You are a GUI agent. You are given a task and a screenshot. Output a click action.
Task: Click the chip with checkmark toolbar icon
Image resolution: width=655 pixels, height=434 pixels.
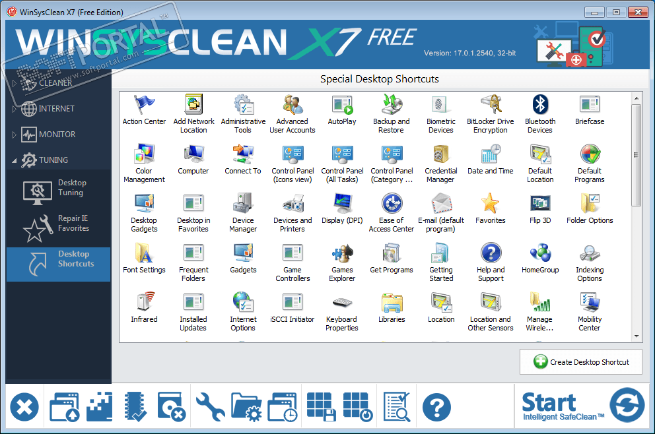click(x=135, y=407)
